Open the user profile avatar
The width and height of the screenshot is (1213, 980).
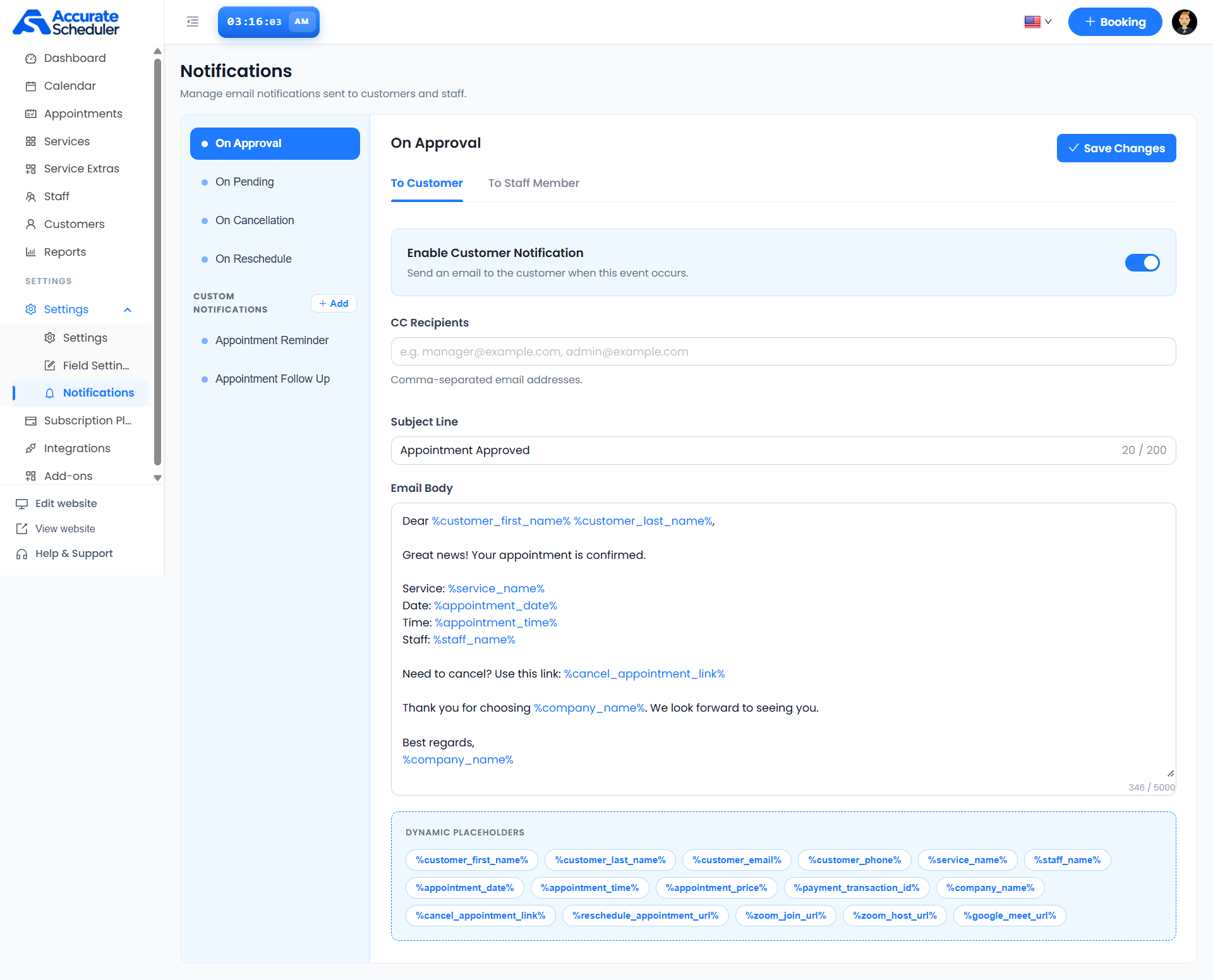1185,22
